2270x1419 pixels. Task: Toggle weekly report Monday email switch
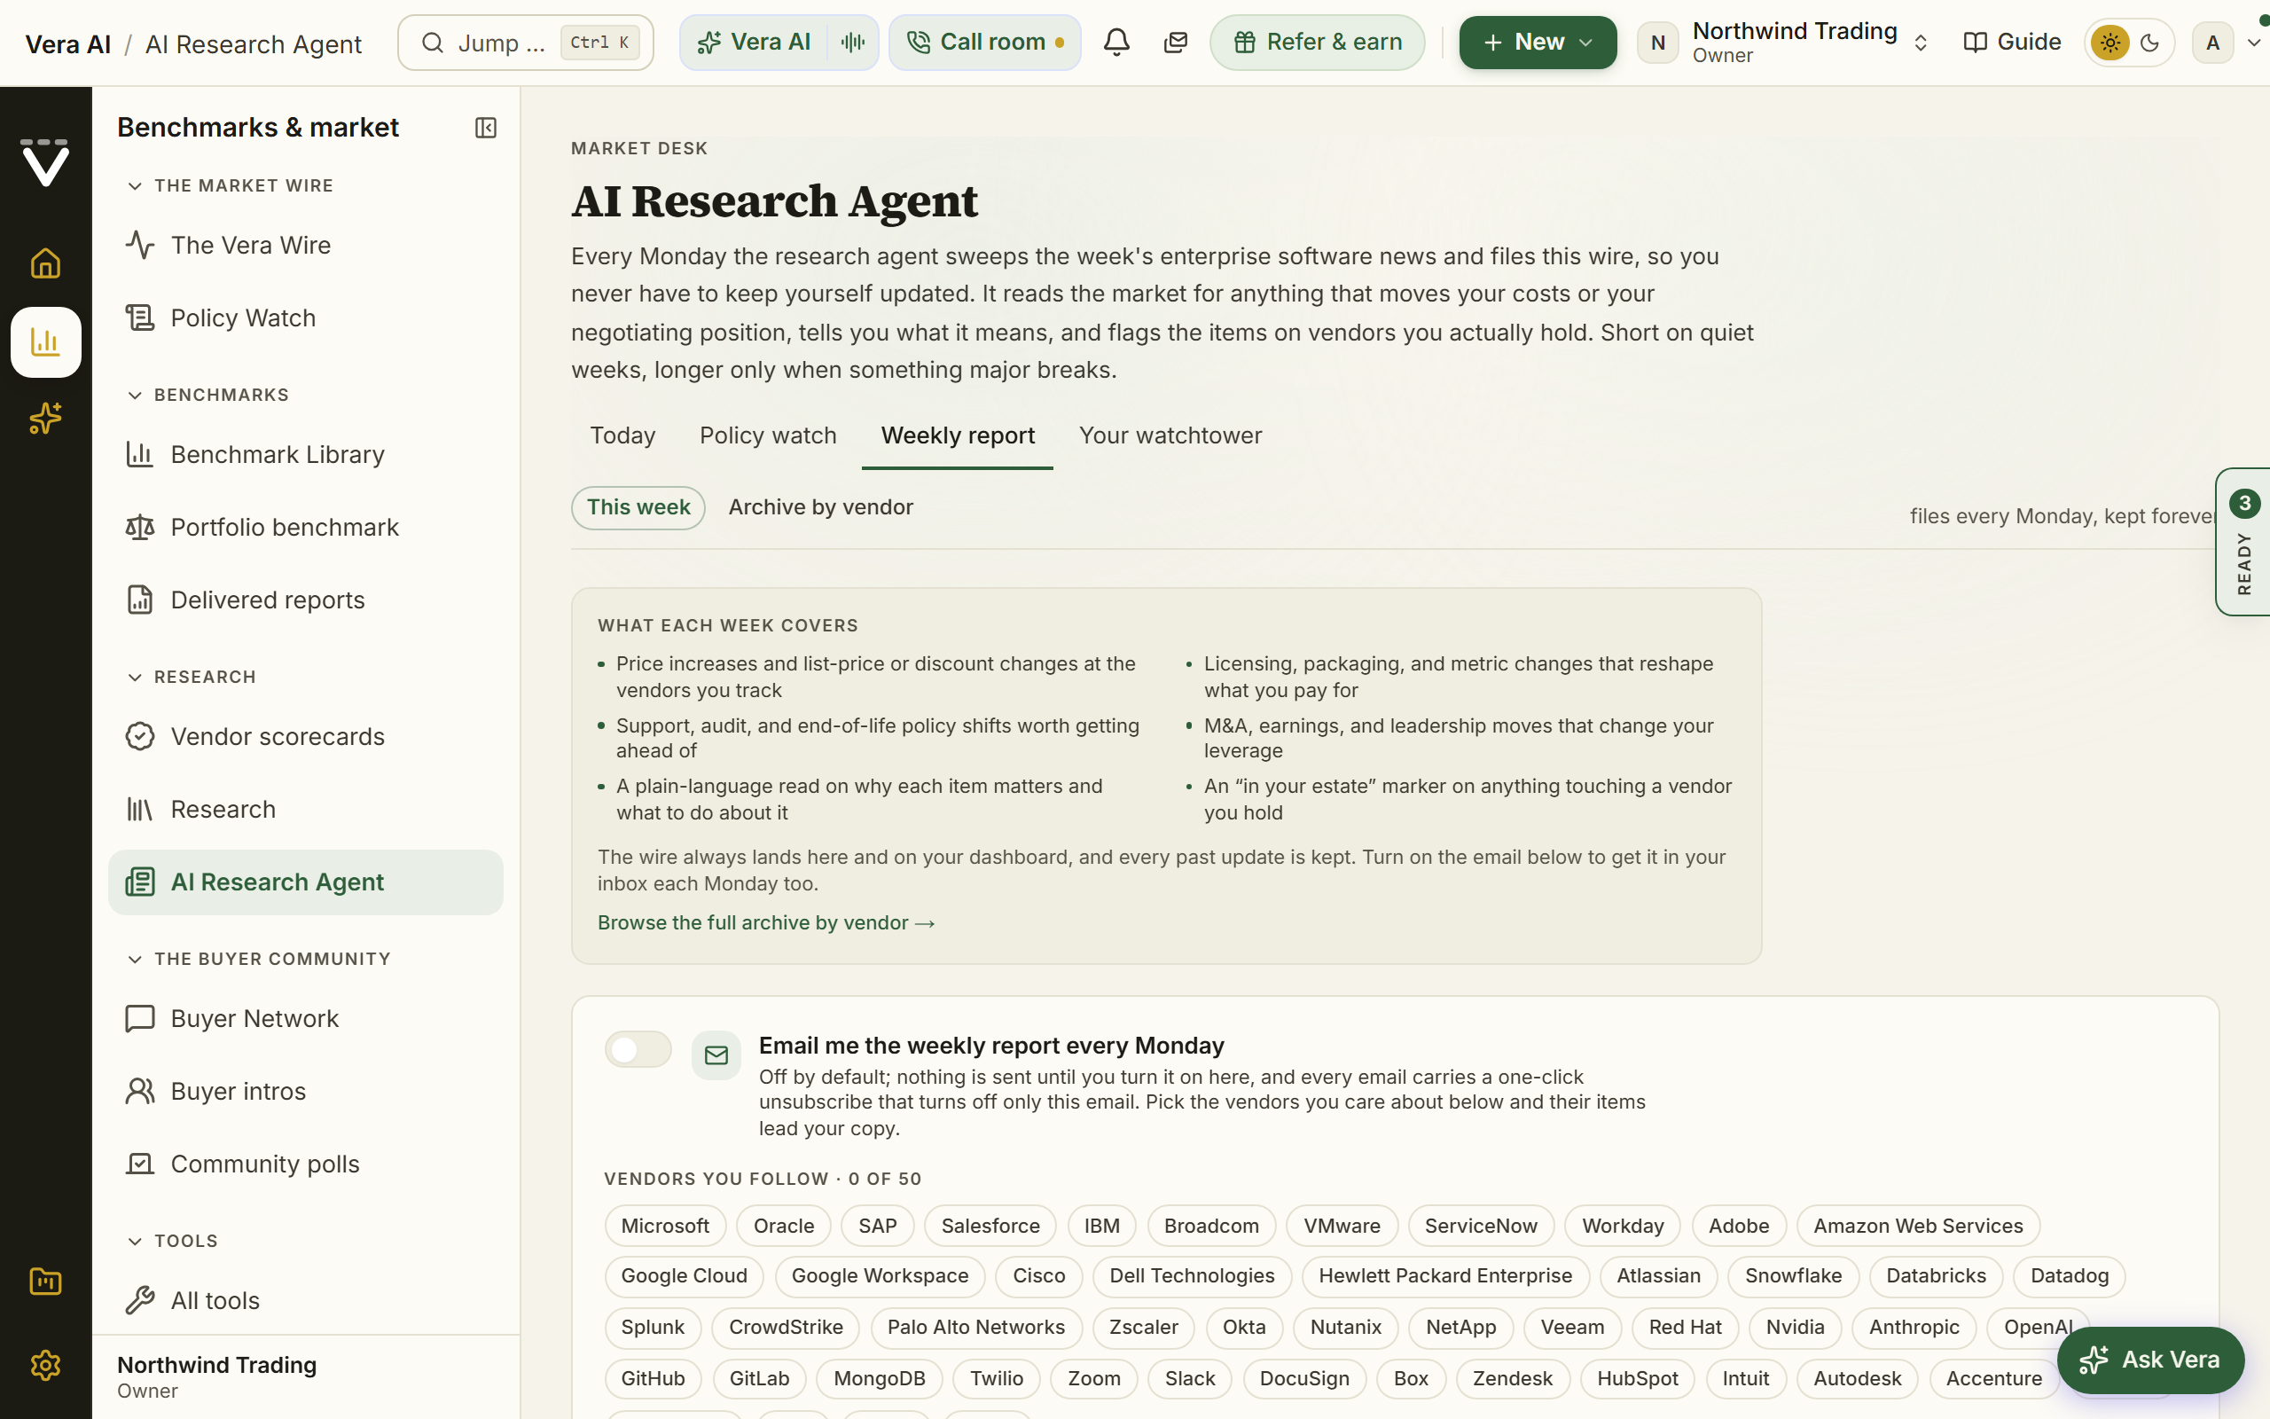pyautogui.click(x=638, y=1049)
